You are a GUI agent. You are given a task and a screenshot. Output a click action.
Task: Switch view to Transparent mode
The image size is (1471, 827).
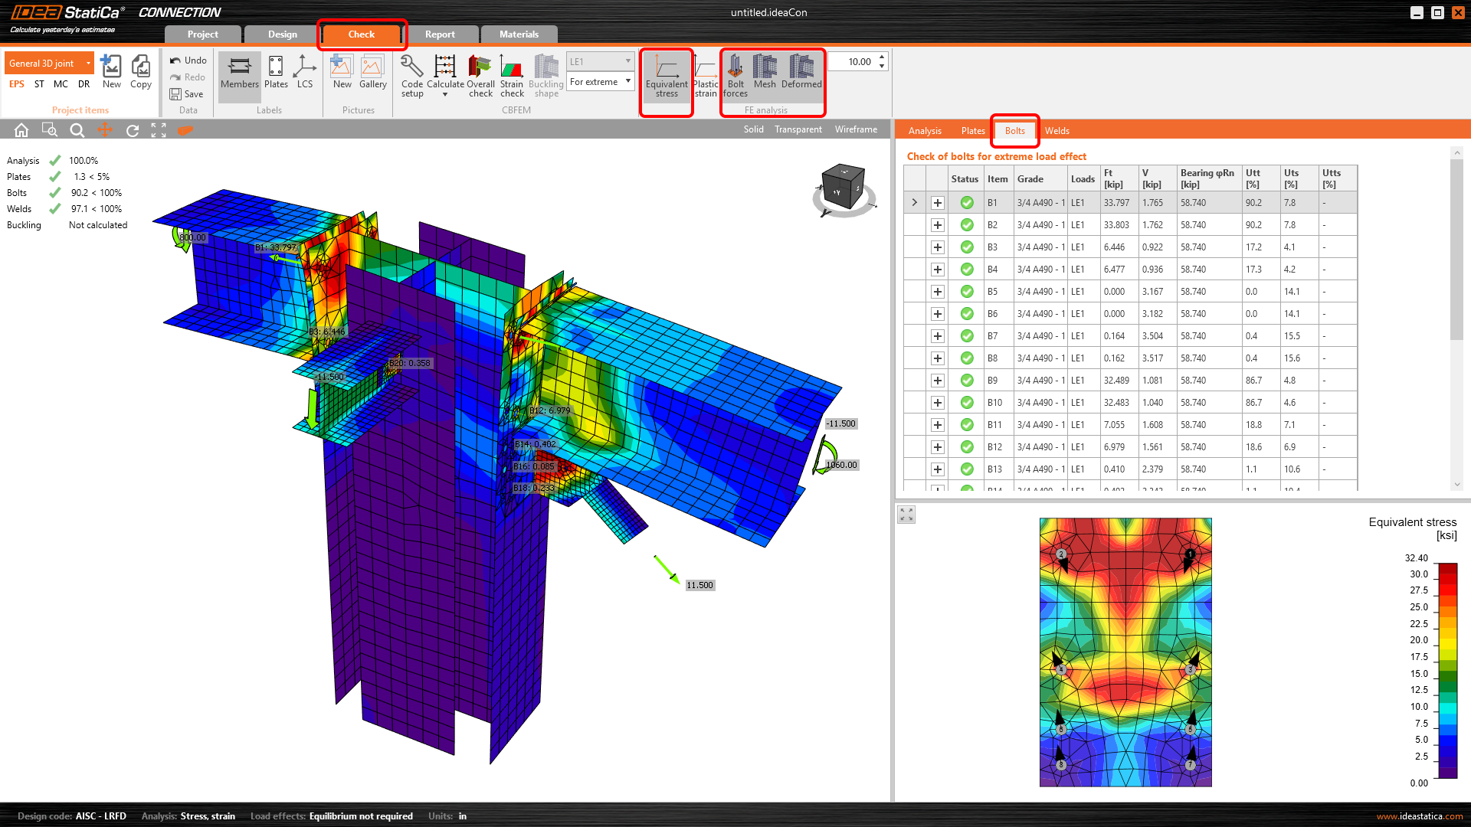coord(798,129)
